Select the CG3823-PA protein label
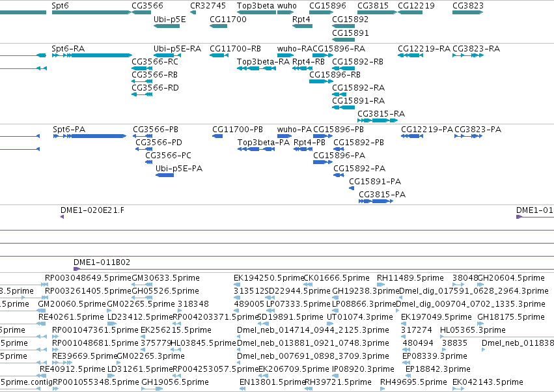554x392 pixels. 478,130
